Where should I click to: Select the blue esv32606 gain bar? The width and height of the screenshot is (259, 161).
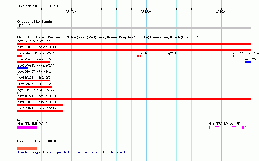[248, 62]
